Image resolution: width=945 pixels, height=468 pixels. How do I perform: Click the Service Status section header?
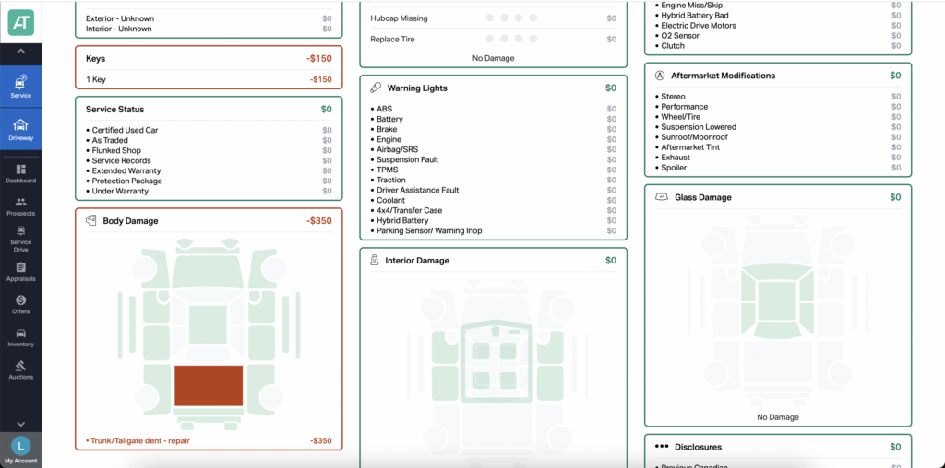pos(209,110)
